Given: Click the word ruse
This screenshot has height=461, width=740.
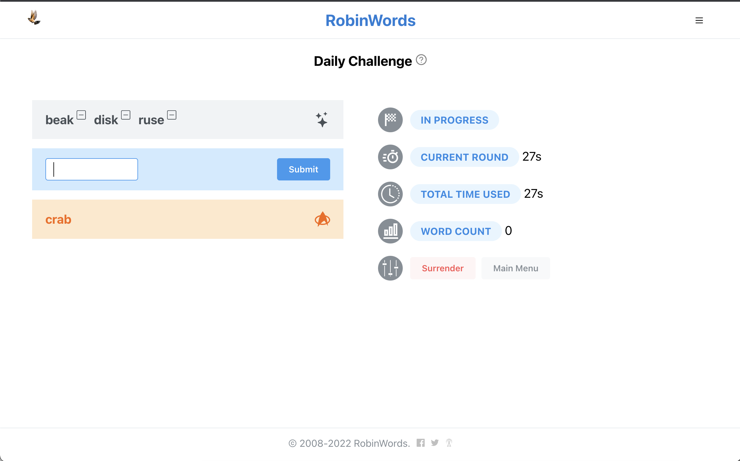Looking at the screenshot, I should pos(151,120).
